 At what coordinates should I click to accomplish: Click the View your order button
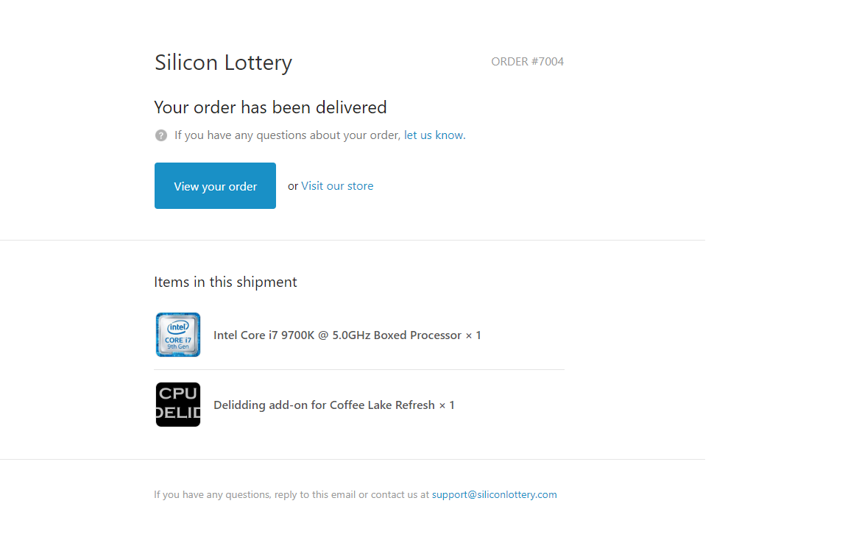tap(215, 186)
